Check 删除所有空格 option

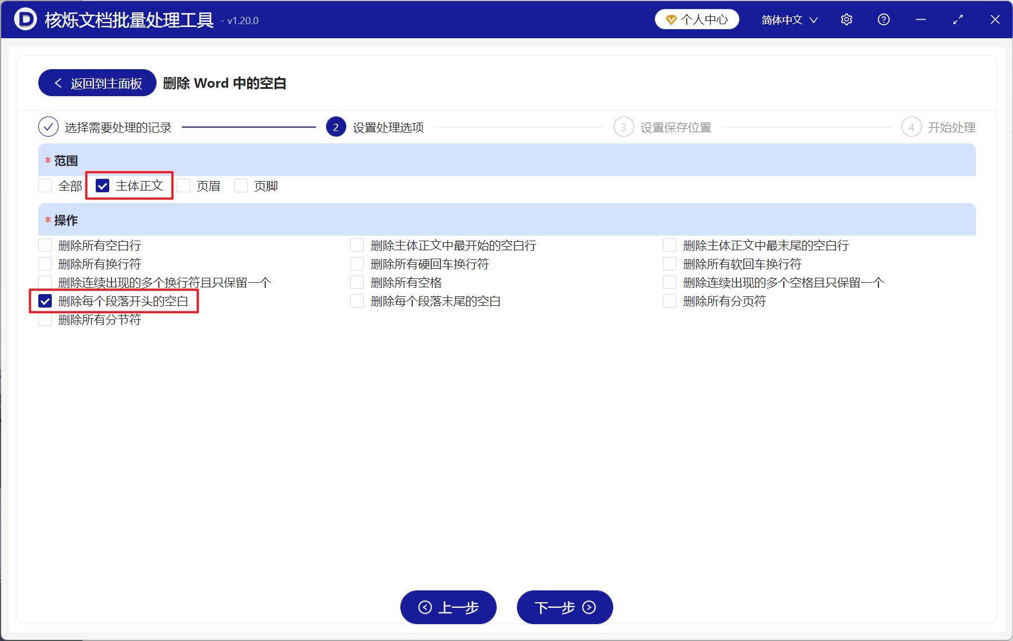357,282
